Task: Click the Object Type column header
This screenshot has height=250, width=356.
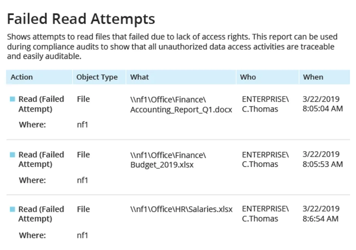Action: point(97,77)
